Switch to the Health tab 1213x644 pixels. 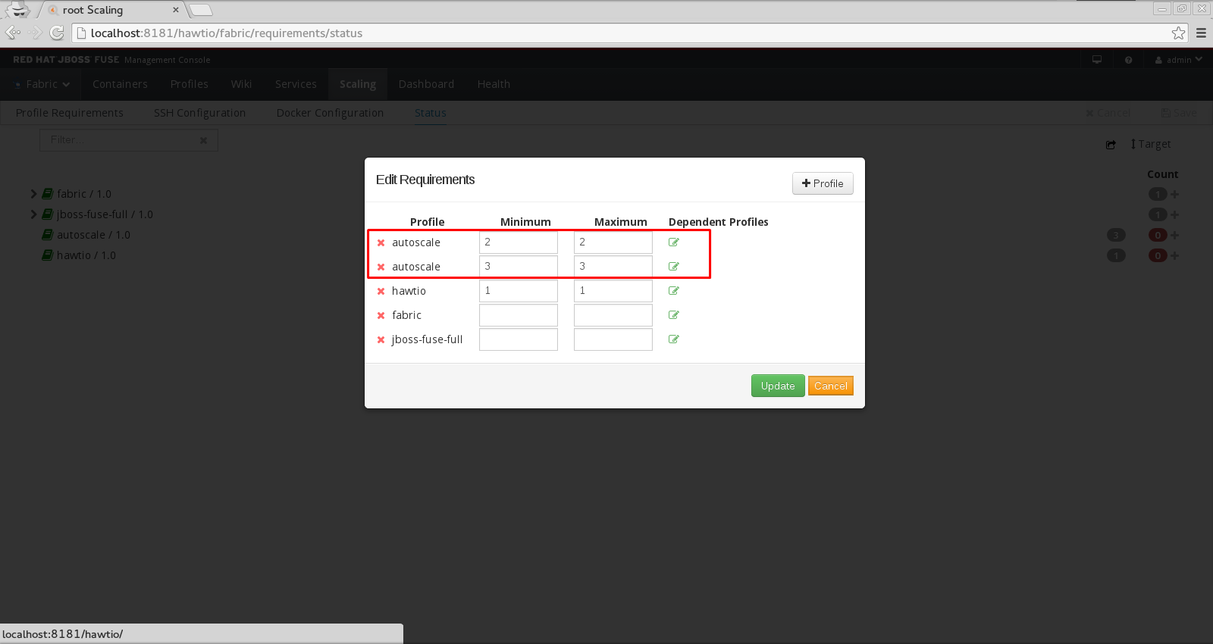pos(494,84)
